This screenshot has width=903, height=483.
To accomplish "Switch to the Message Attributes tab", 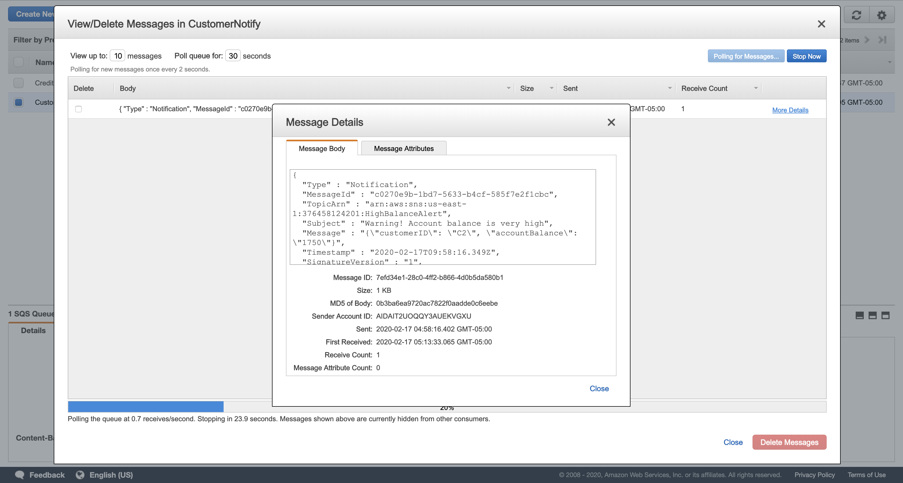I will pyautogui.click(x=403, y=148).
